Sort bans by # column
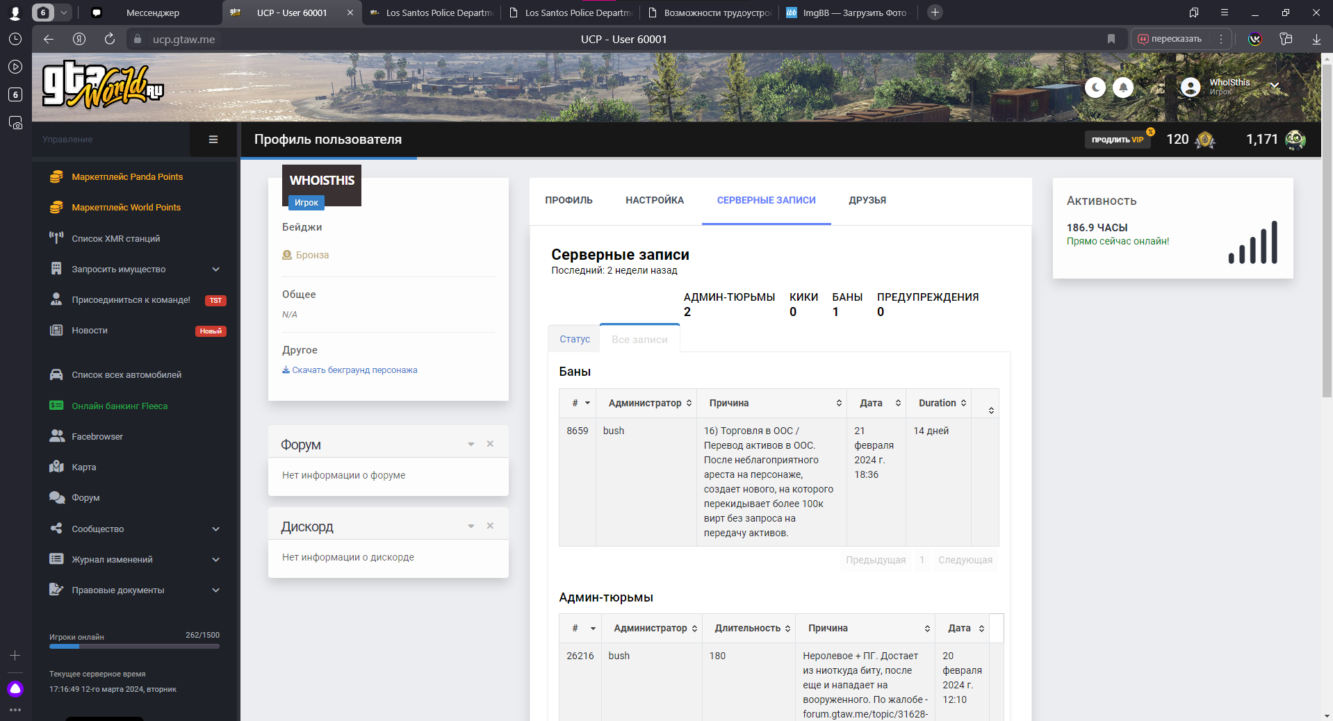This screenshot has height=721, width=1333. (578, 404)
